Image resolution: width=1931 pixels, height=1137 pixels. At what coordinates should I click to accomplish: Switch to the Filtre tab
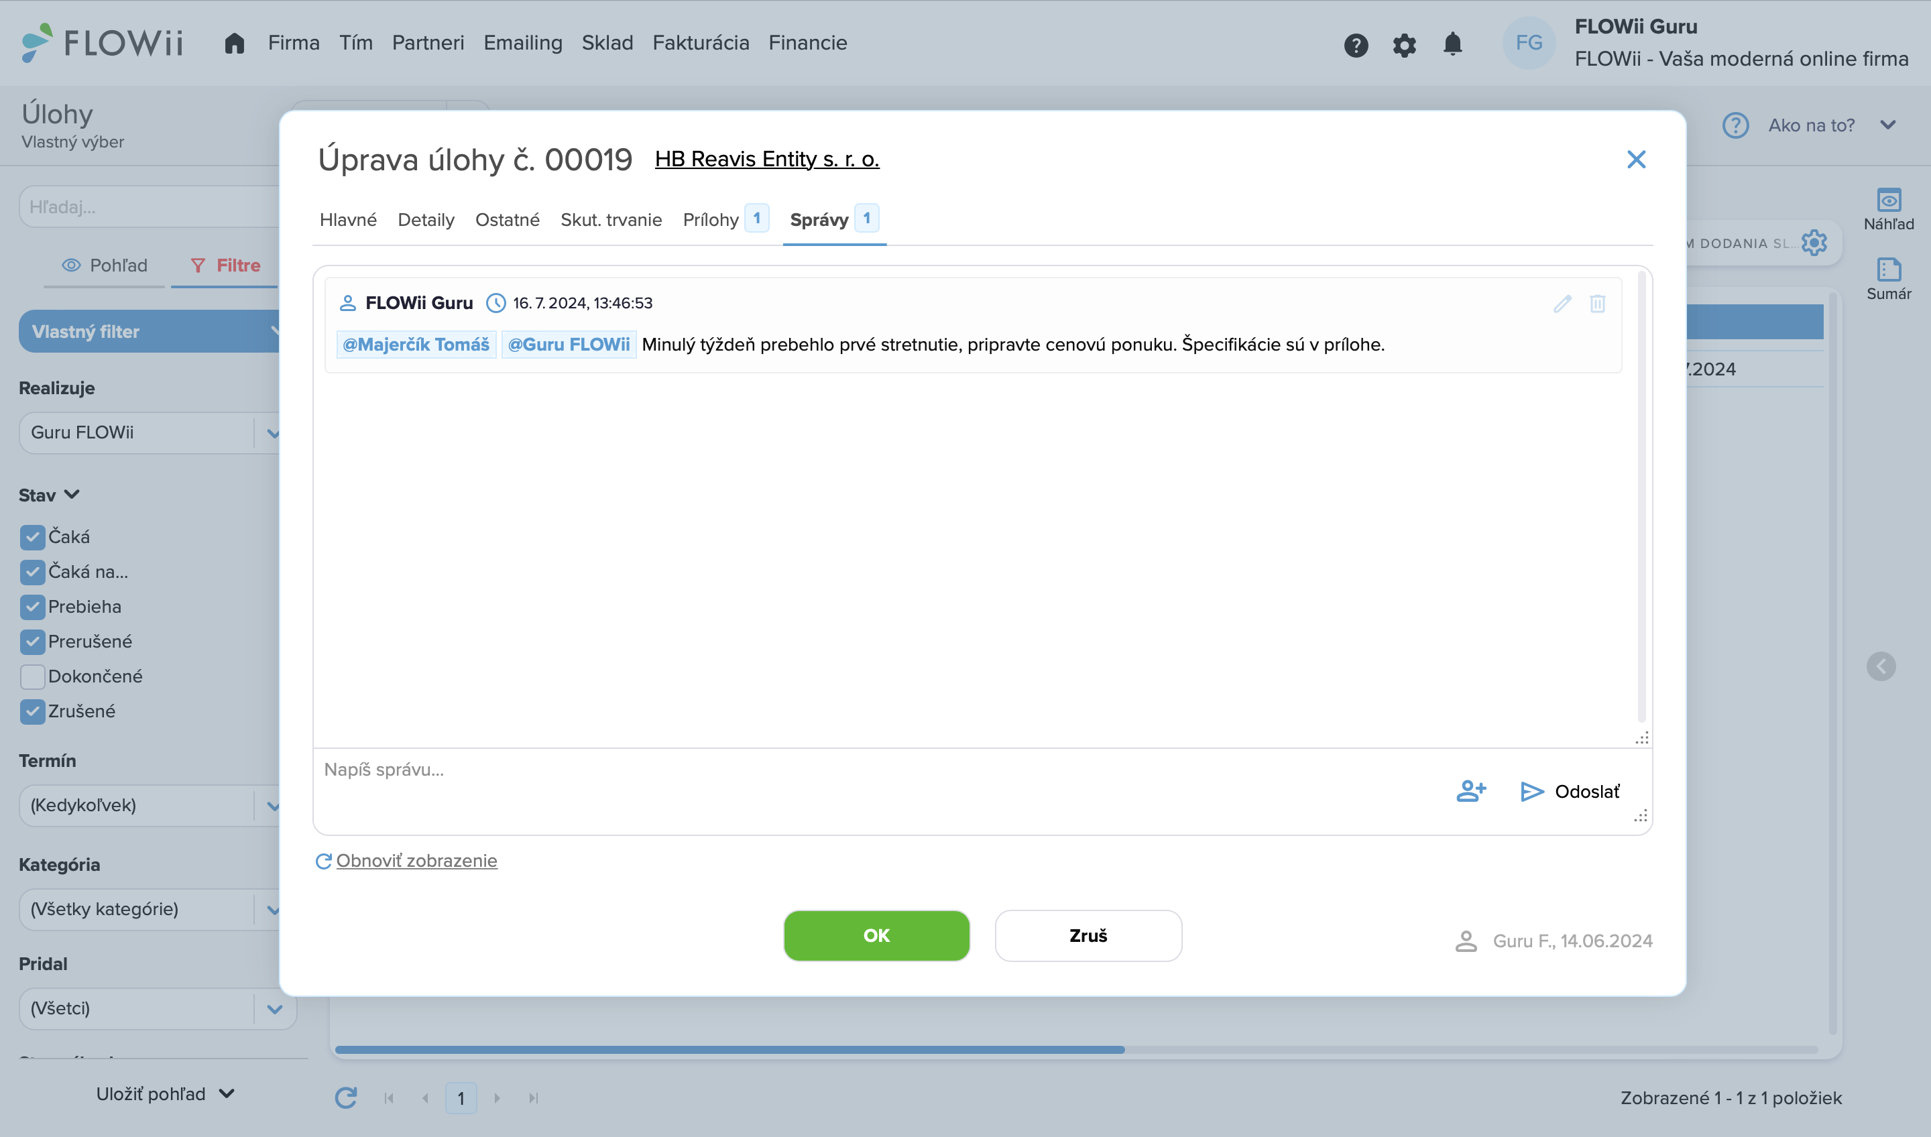225,266
